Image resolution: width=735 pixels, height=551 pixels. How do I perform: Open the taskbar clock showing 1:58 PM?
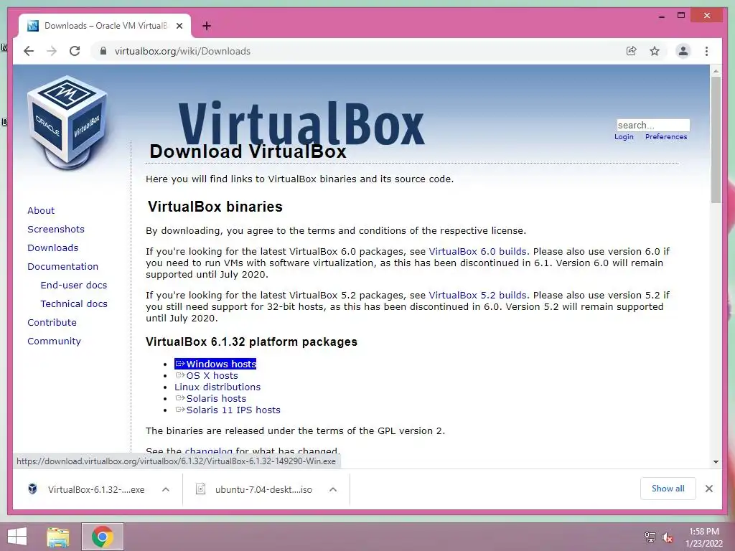704,537
